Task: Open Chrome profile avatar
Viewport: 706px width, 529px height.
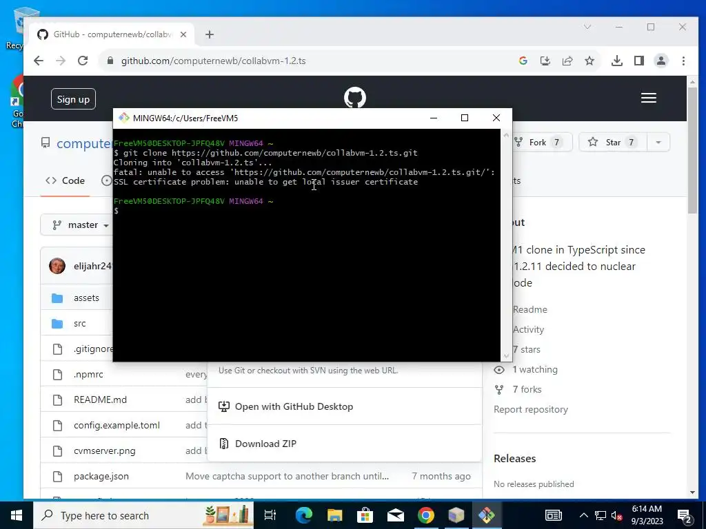Action: [x=661, y=61]
